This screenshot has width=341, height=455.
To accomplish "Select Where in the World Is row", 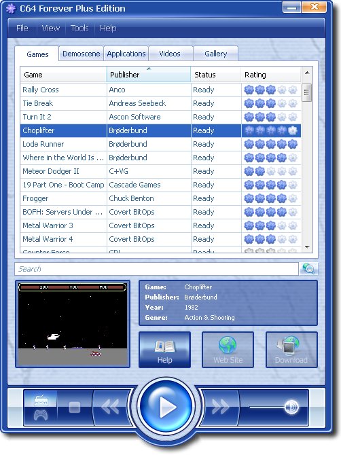I will [x=160, y=158].
